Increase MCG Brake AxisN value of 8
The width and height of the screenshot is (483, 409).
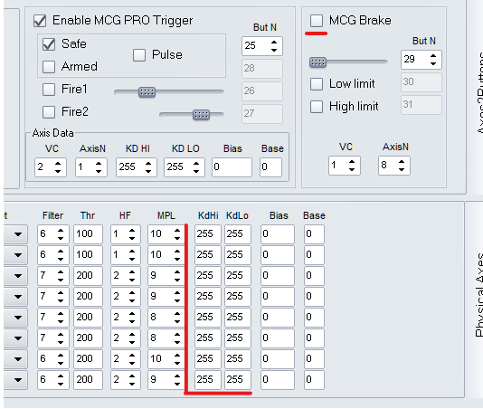tap(401, 161)
